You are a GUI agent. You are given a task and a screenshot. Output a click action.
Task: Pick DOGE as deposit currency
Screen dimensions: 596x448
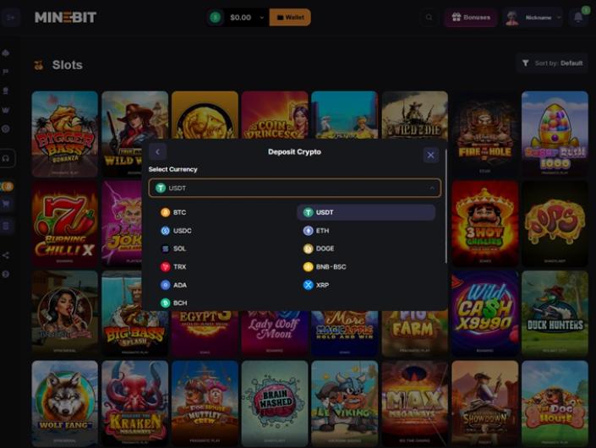325,249
